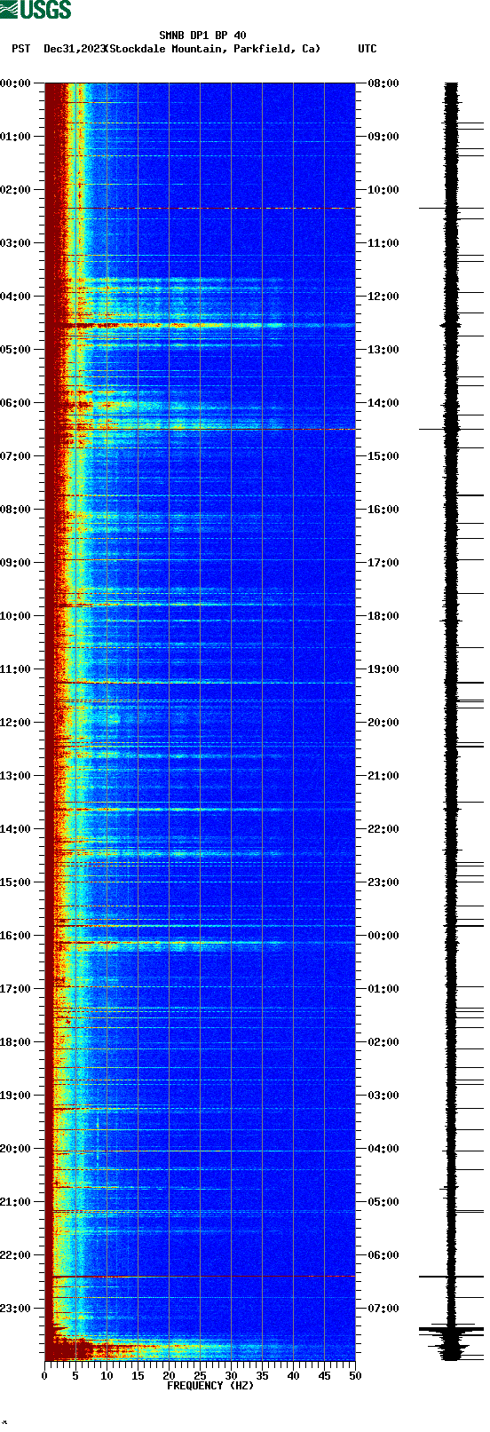This screenshot has width=490, height=1432.
Task: Click the '10:00' UTC time label
Action: click(383, 190)
